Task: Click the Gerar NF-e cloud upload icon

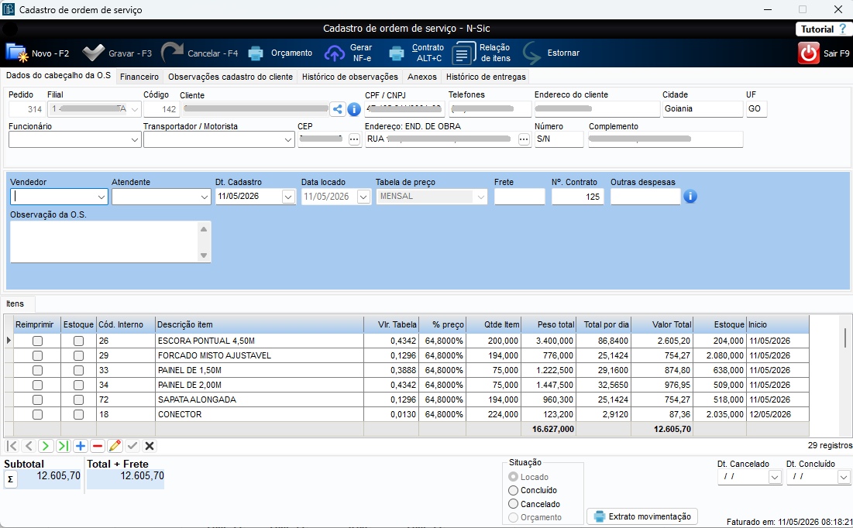Action: pyautogui.click(x=335, y=53)
